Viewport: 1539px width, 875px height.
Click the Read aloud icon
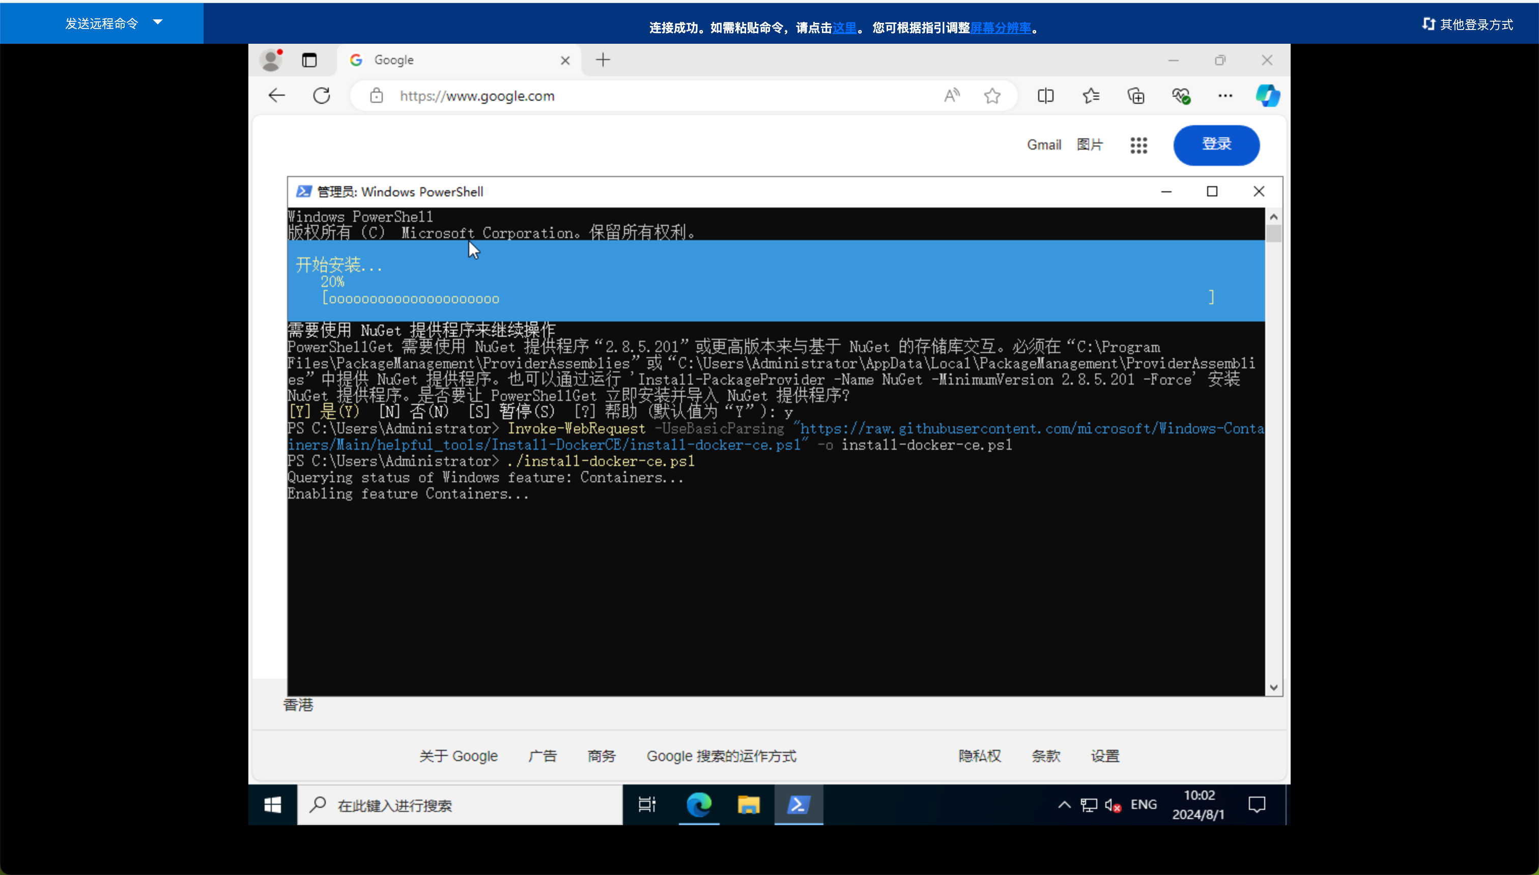click(952, 96)
